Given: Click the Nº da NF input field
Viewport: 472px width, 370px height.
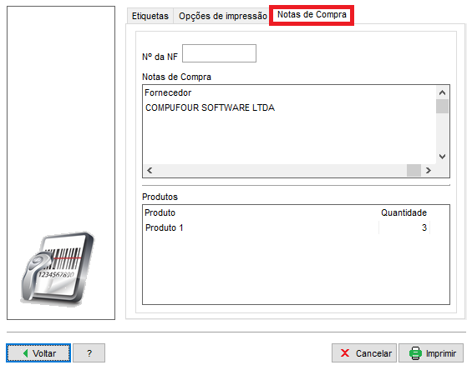Looking at the screenshot, I should [x=219, y=53].
